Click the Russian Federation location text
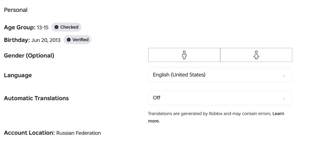The width and height of the screenshot is (315, 144). [x=78, y=133]
